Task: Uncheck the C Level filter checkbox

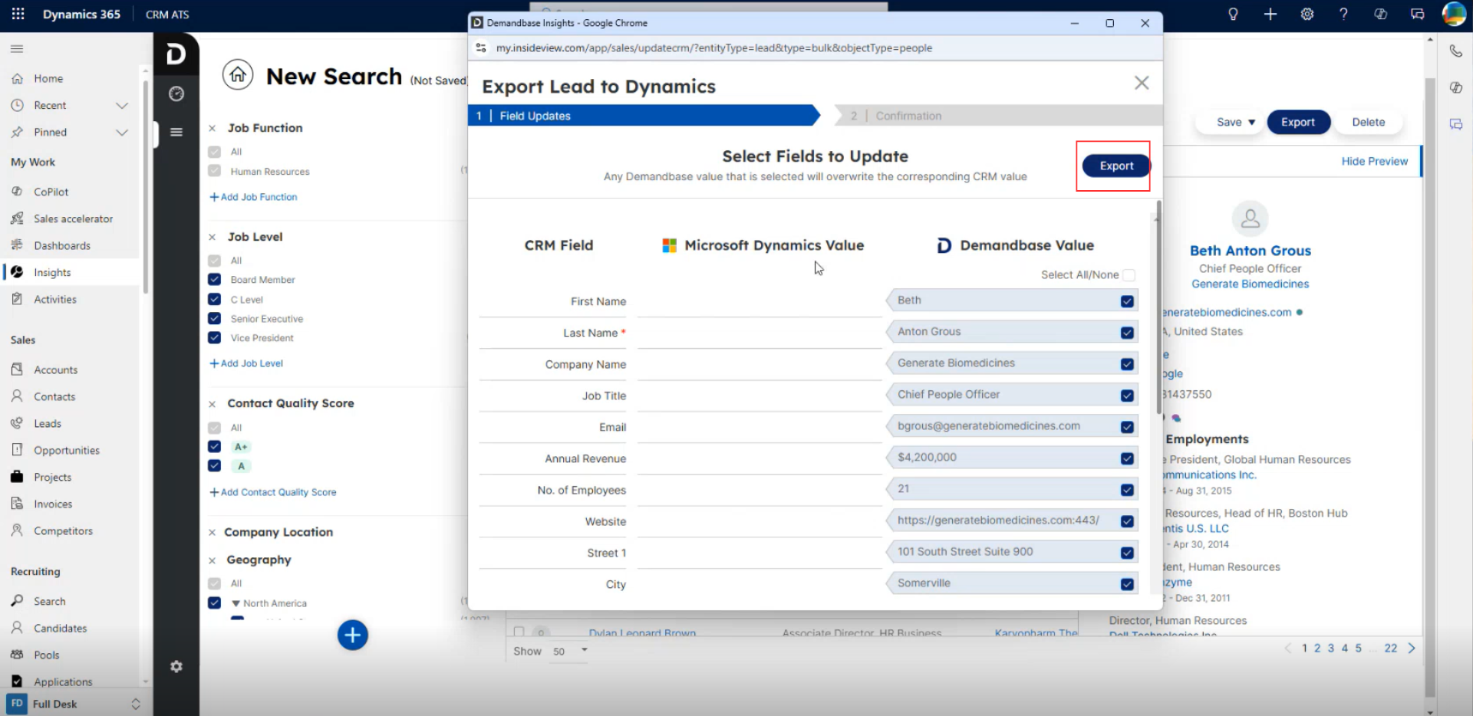Action: tap(215, 299)
